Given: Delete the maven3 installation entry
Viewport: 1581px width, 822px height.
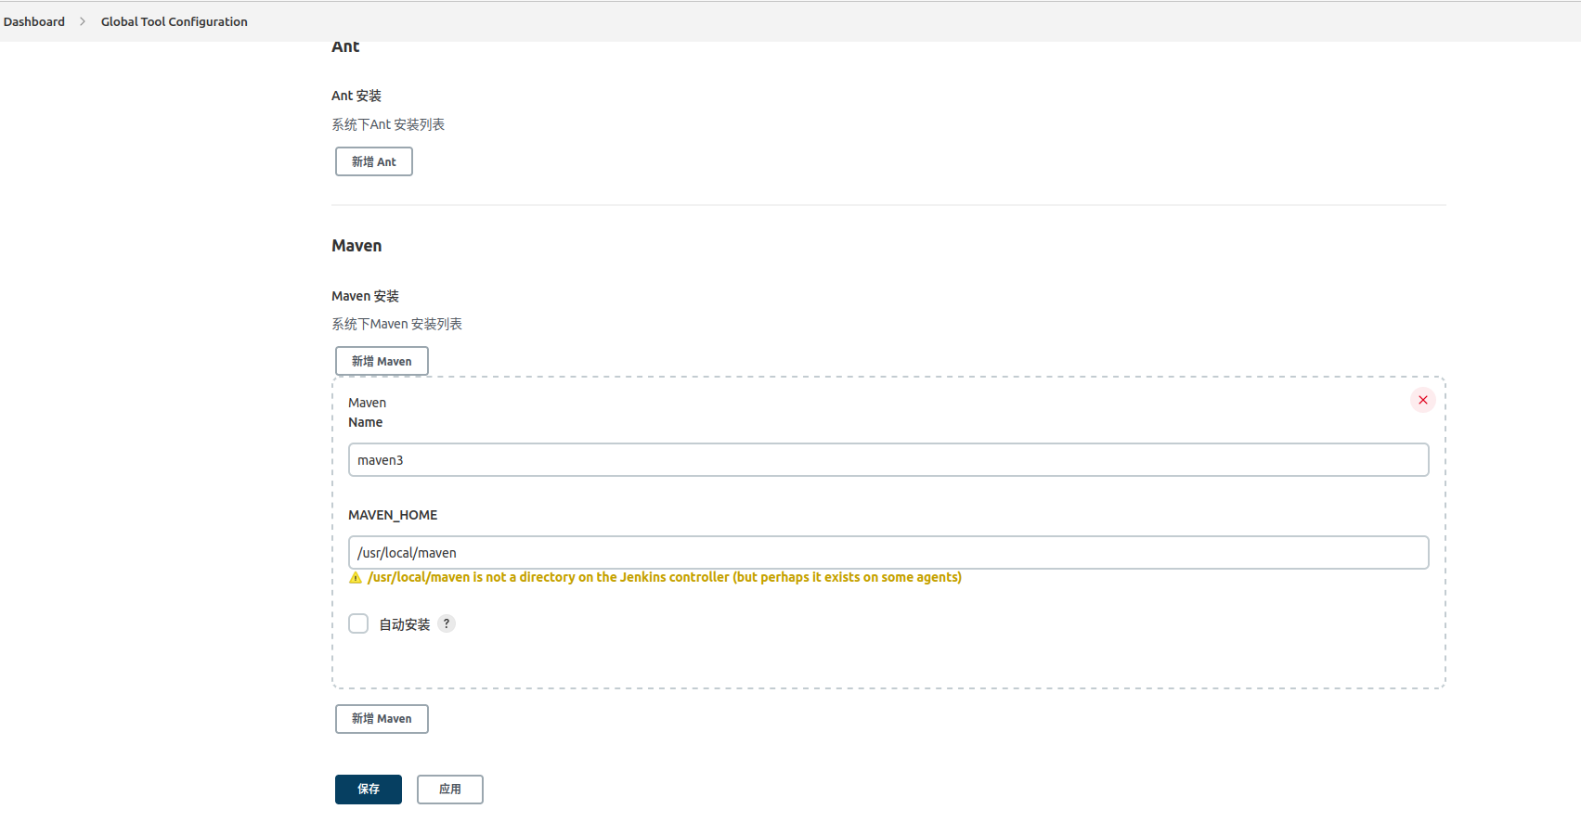Looking at the screenshot, I should pos(1423,400).
